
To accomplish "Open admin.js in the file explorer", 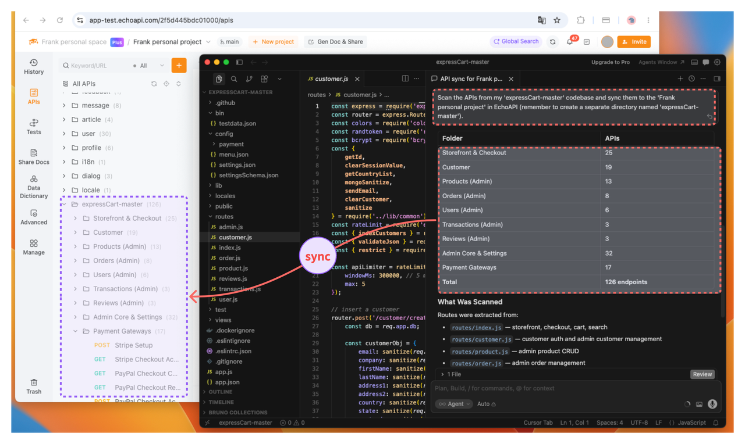I will [x=230, y=227].
